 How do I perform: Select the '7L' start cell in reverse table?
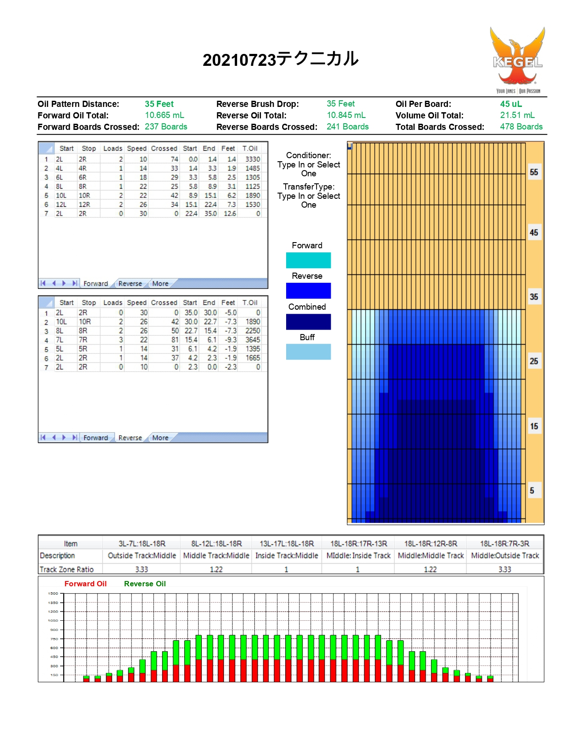pos(66,340)
